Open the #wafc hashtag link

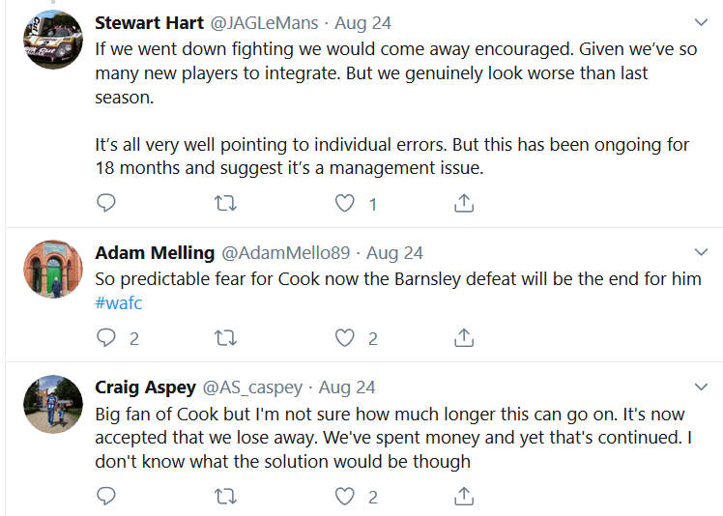coord(119,301)
